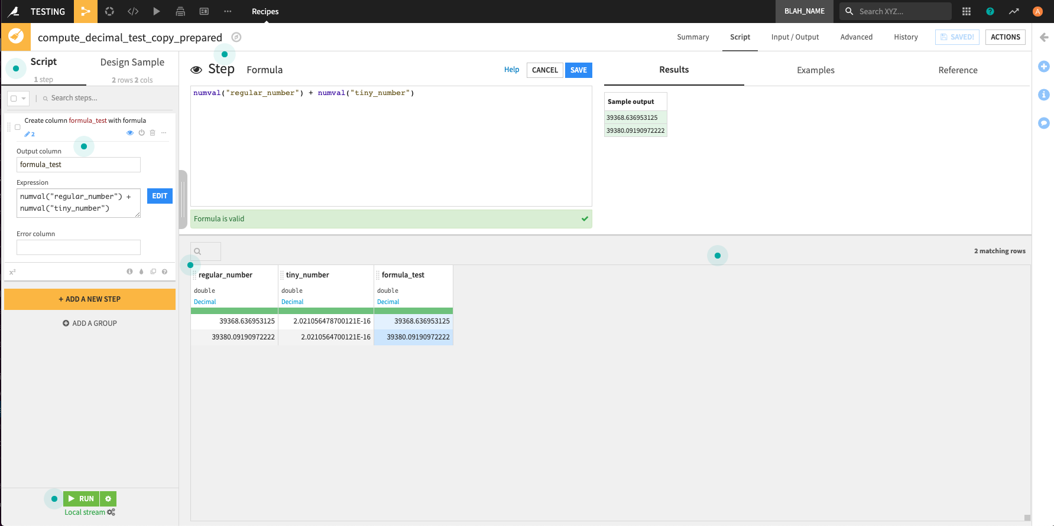Click the SAVE button in formula editor
Screen dimensions: 1054x526
pyautogui.click(x=579, y=70)
